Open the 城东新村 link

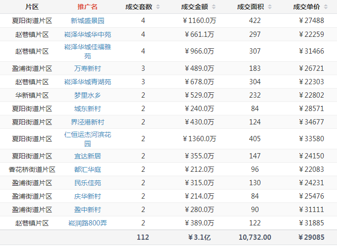[88, 109]
